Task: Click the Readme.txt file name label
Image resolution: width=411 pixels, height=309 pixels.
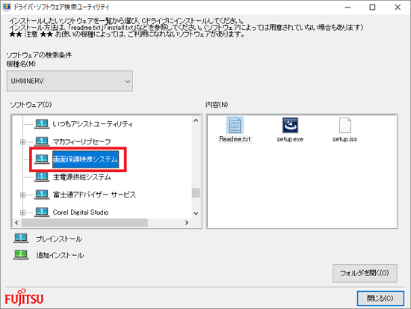Action: tap(235, 139)
